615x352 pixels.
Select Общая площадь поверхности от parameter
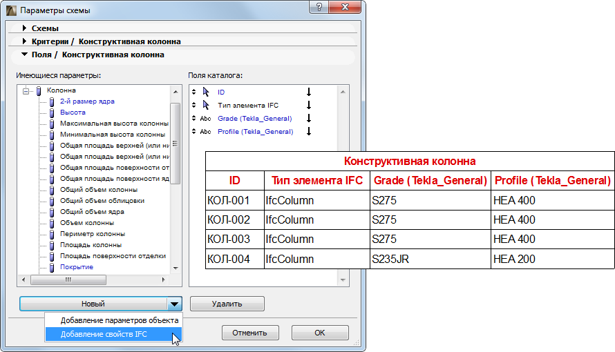(x=115, y=168)
